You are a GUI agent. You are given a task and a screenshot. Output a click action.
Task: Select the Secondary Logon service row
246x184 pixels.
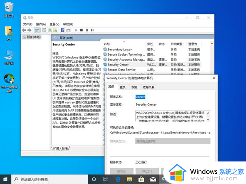click(152, 50)
